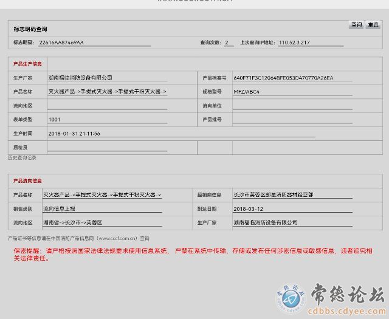Click the 生产厂家 field 湖南福临消防设备有限公司
This screenshot has height=319, width=389.
[108, 78]
